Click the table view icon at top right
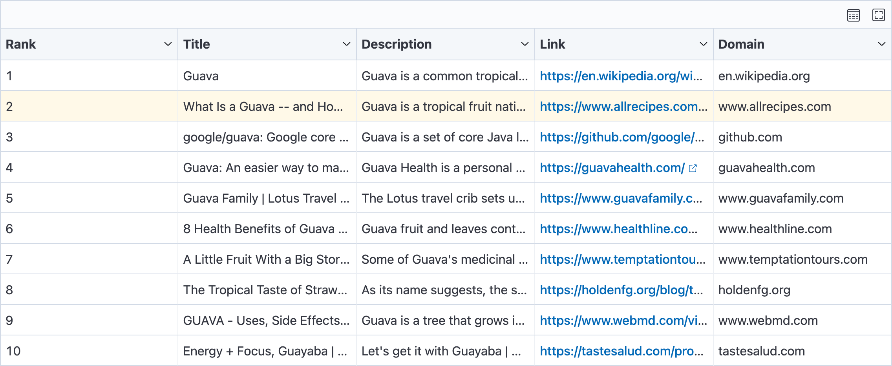This screenshot has height=366, width=892. pyautogui.click(x=853, y=15)
